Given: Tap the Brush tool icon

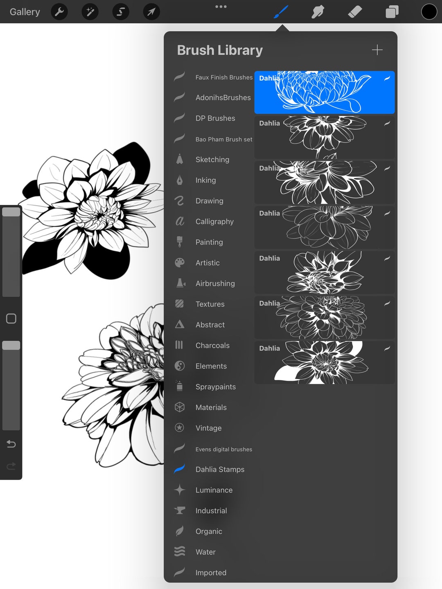Looking at the screenshot, I should click(281, 12).
